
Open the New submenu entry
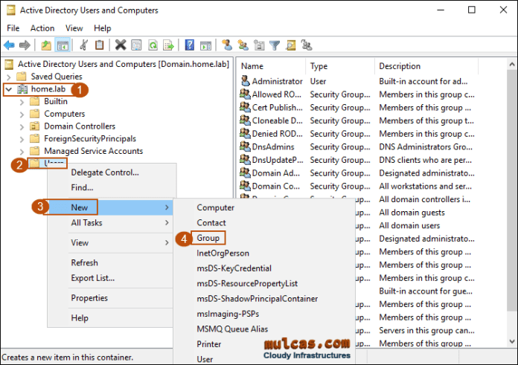[109, 207]
